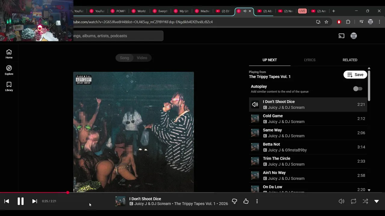Switch to the Mache browser tab
385x216 pixels.
[x=202, y=11]
